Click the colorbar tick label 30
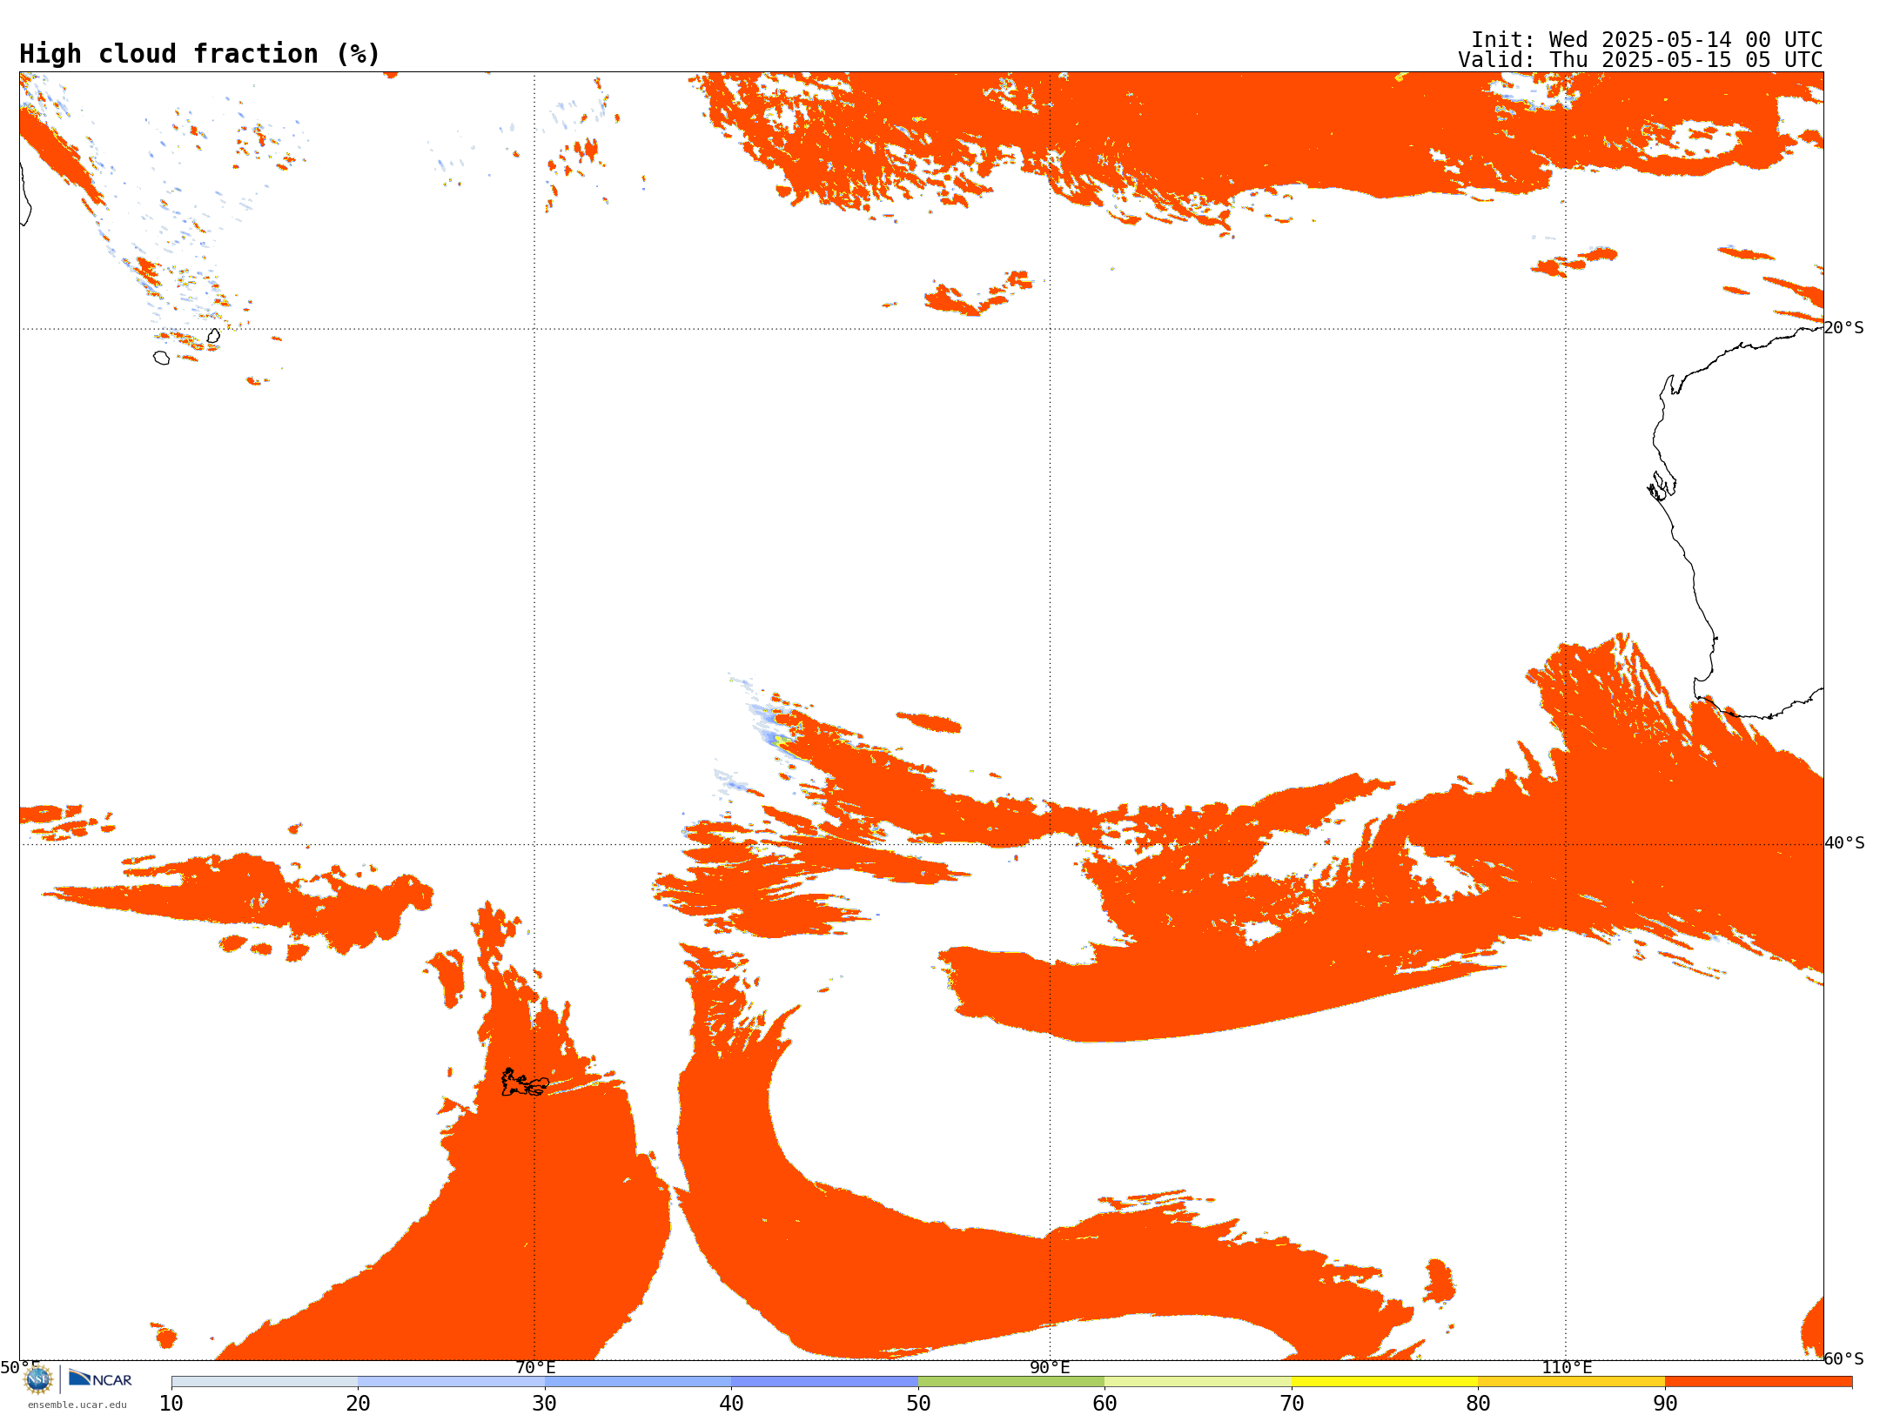This screenshot has height=1415, width=1880. click(x=545, y=1404)
